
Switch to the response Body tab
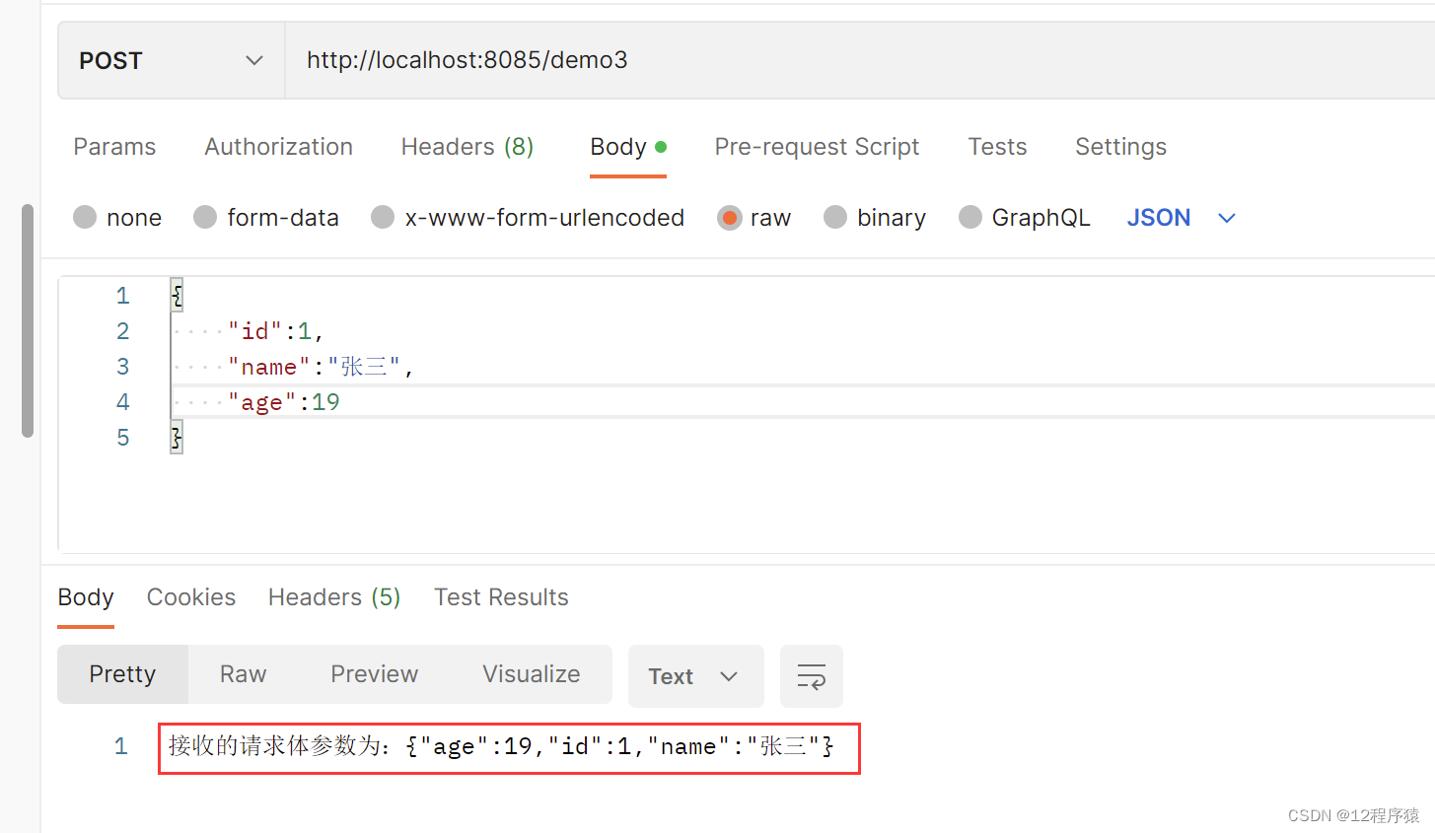tap(86, 597)
